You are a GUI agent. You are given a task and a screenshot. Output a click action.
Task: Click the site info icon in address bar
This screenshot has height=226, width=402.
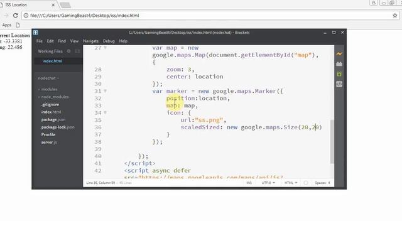(26, 15)
